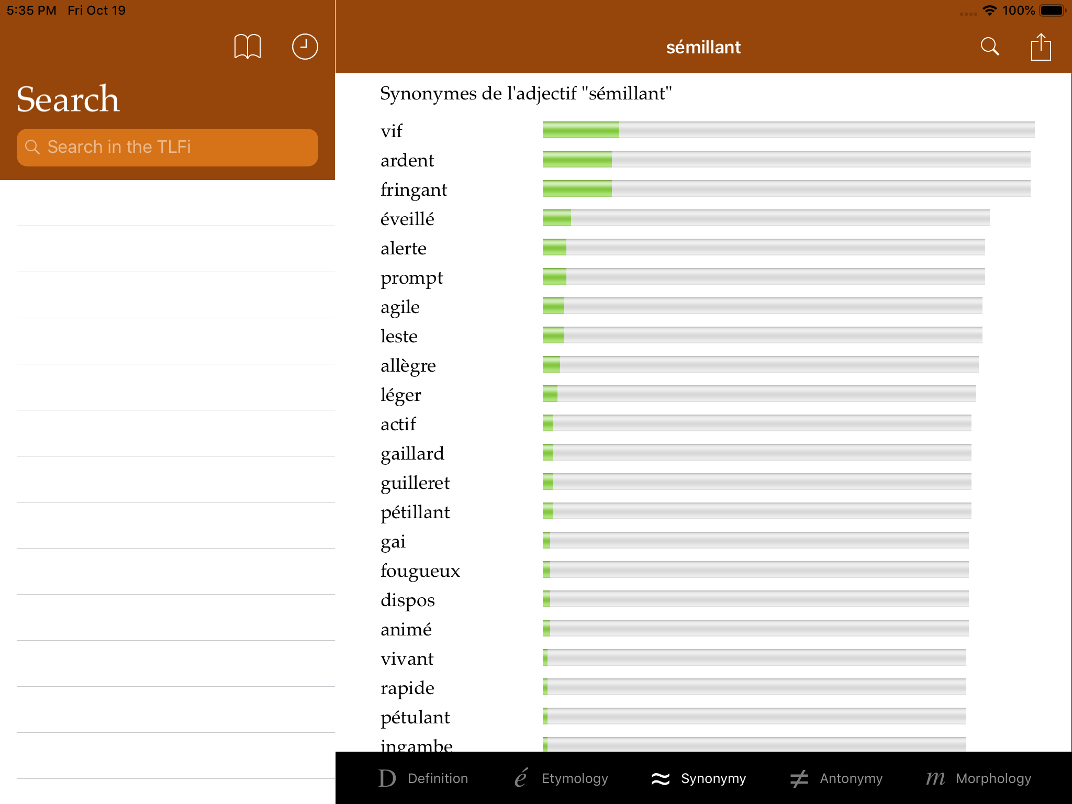
Task: Select the synonym "pétillant"
Action: pyautogui.click(x=415, y=512)
